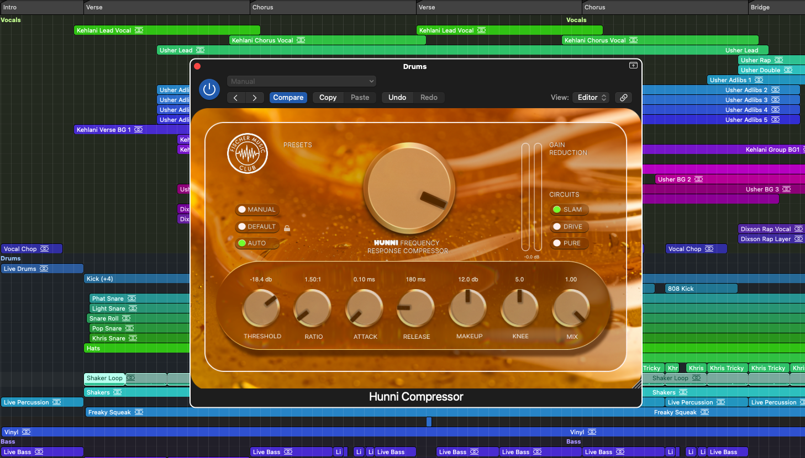The height and width of the screenshot is (458, 805).
Task: Click loop icon on Usher Double region
Action: pyautogui.click(x=788, y=70)
